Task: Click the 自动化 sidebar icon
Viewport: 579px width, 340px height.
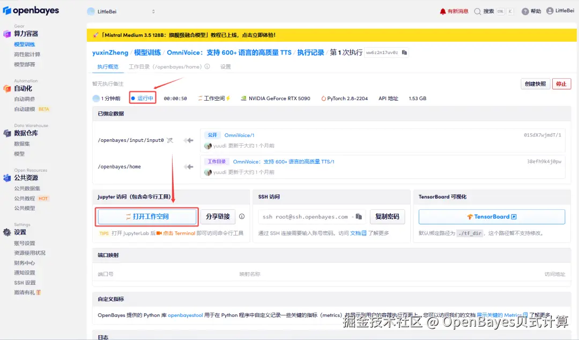Action: pos(7,88)
